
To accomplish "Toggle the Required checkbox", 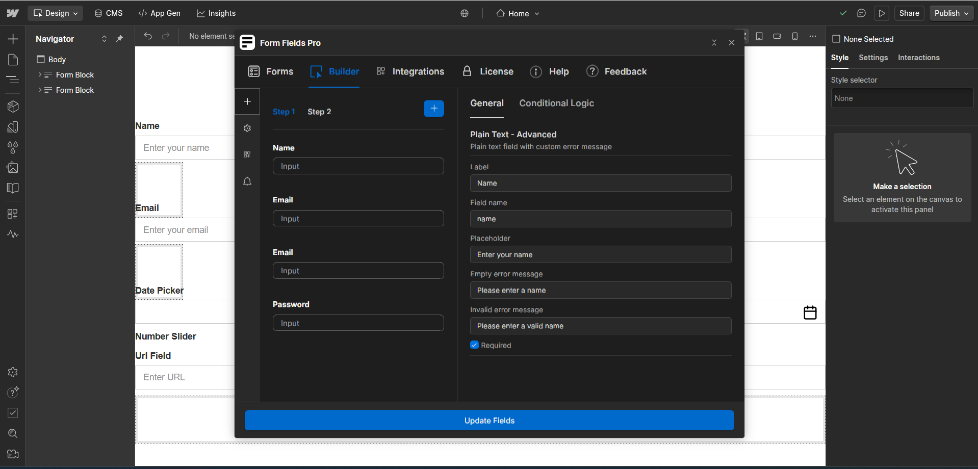I will tap(475, 345).
